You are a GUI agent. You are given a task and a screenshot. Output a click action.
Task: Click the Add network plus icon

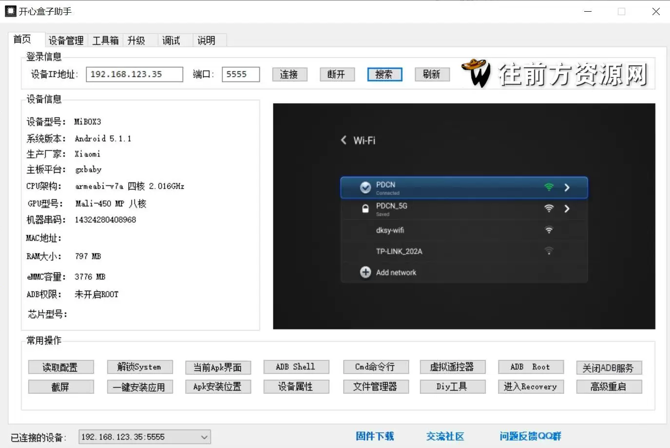pos(365,272)
